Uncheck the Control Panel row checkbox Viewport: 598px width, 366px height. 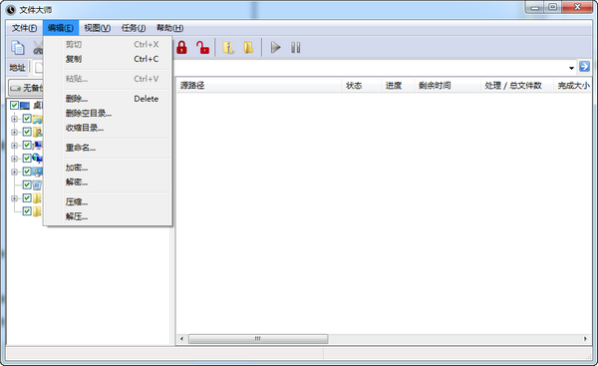[x=27, y=172]
